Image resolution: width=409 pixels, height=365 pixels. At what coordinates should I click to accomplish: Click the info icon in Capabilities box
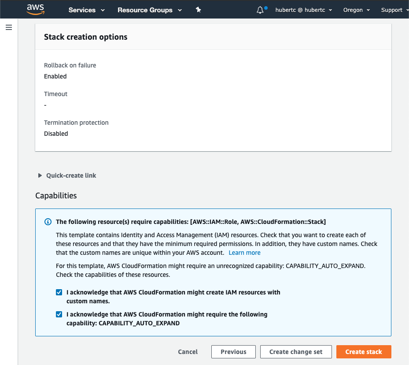(x=48, y=222)
